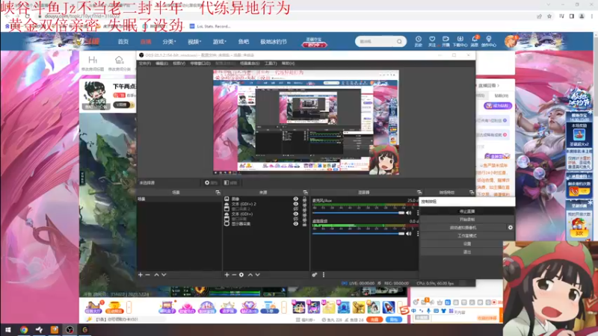This screenshot has height=336, width=598.
Task: Go to Douyu 首页 link
Action: coord(123,42)
